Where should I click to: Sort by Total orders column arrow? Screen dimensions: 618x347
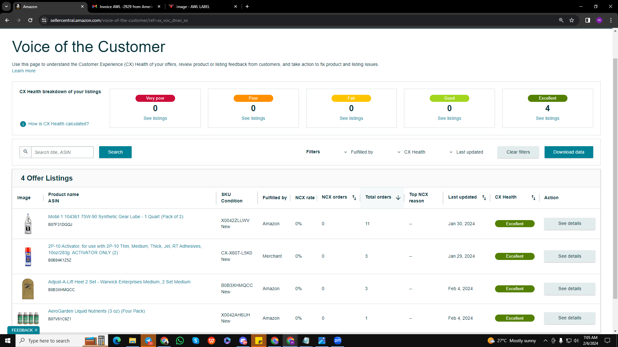[x=398, y=198]
